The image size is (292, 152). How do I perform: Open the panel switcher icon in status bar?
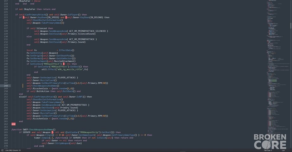pos(3,150)
